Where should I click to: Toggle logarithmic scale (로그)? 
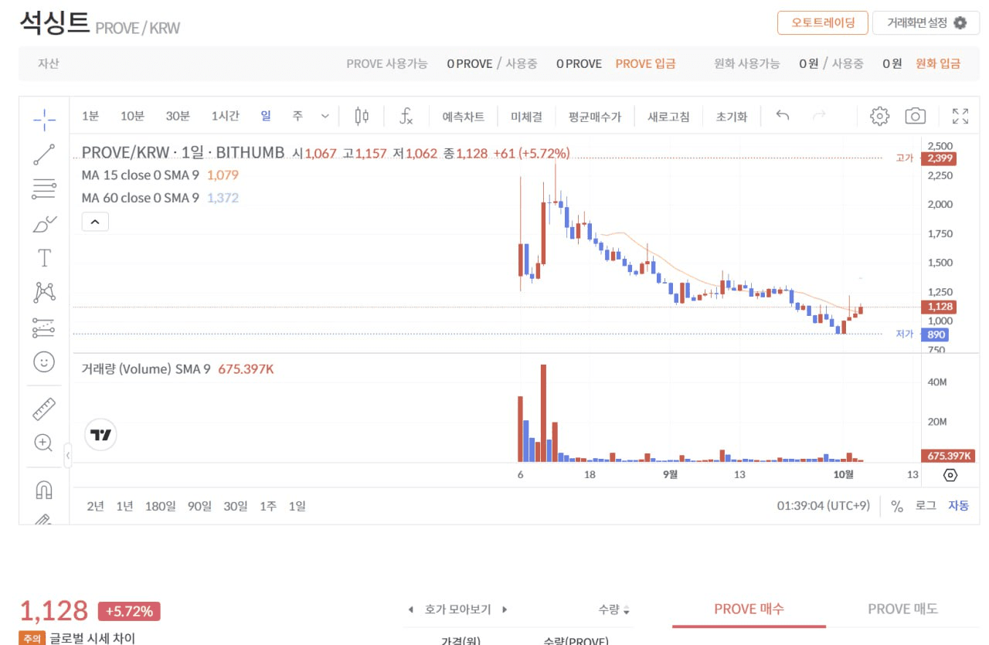[x=925, y=506]
